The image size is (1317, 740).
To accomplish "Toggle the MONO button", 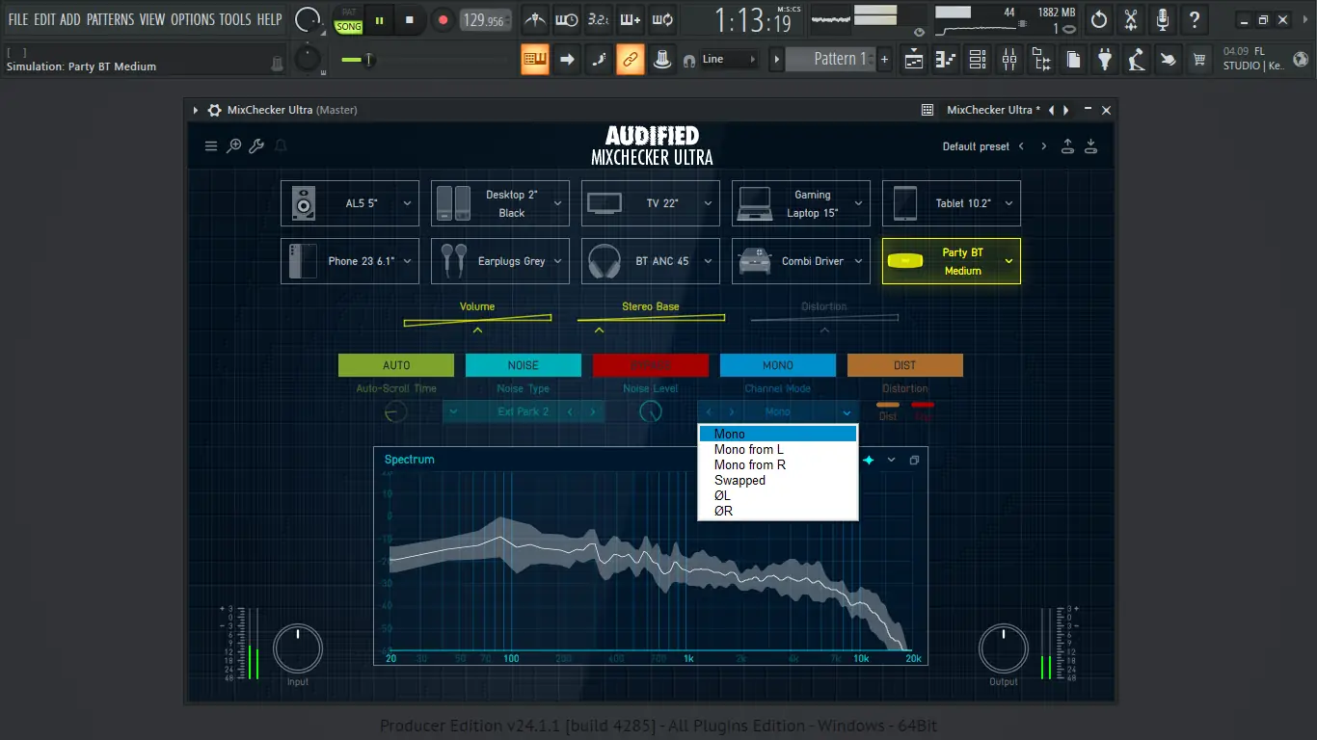I will pos(778,365).
